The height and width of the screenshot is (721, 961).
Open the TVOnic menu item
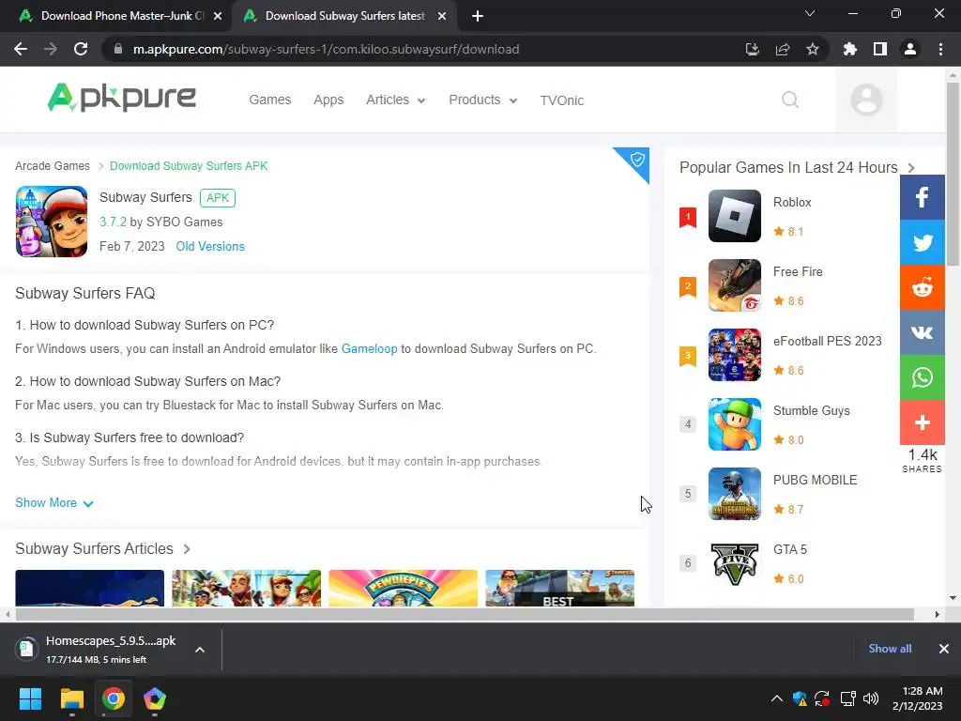(x=562, y=100)
